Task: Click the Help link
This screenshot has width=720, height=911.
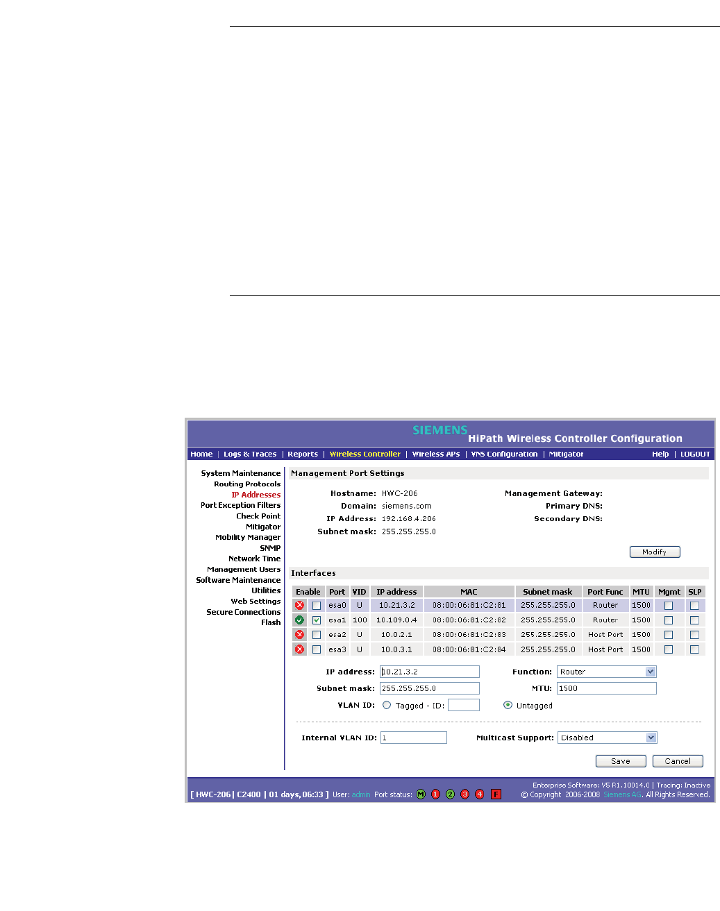Action: 660,454
